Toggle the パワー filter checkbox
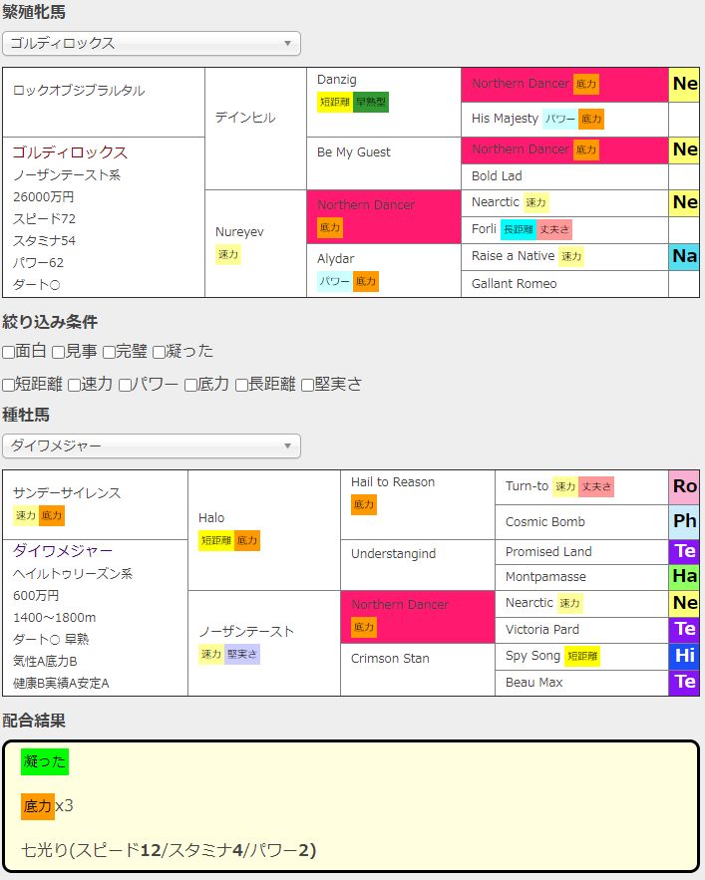The width and height of the screenshot is (705, 880). tap(125, 385)
